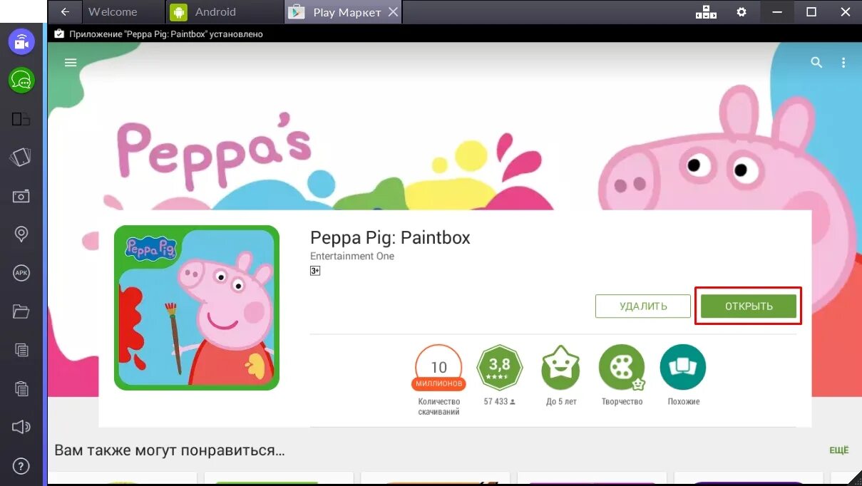Image resolution: width=862 pixels, height=486 pixels.
Task: Select the Play Маркет tab
Action: (x=344, y=12)
